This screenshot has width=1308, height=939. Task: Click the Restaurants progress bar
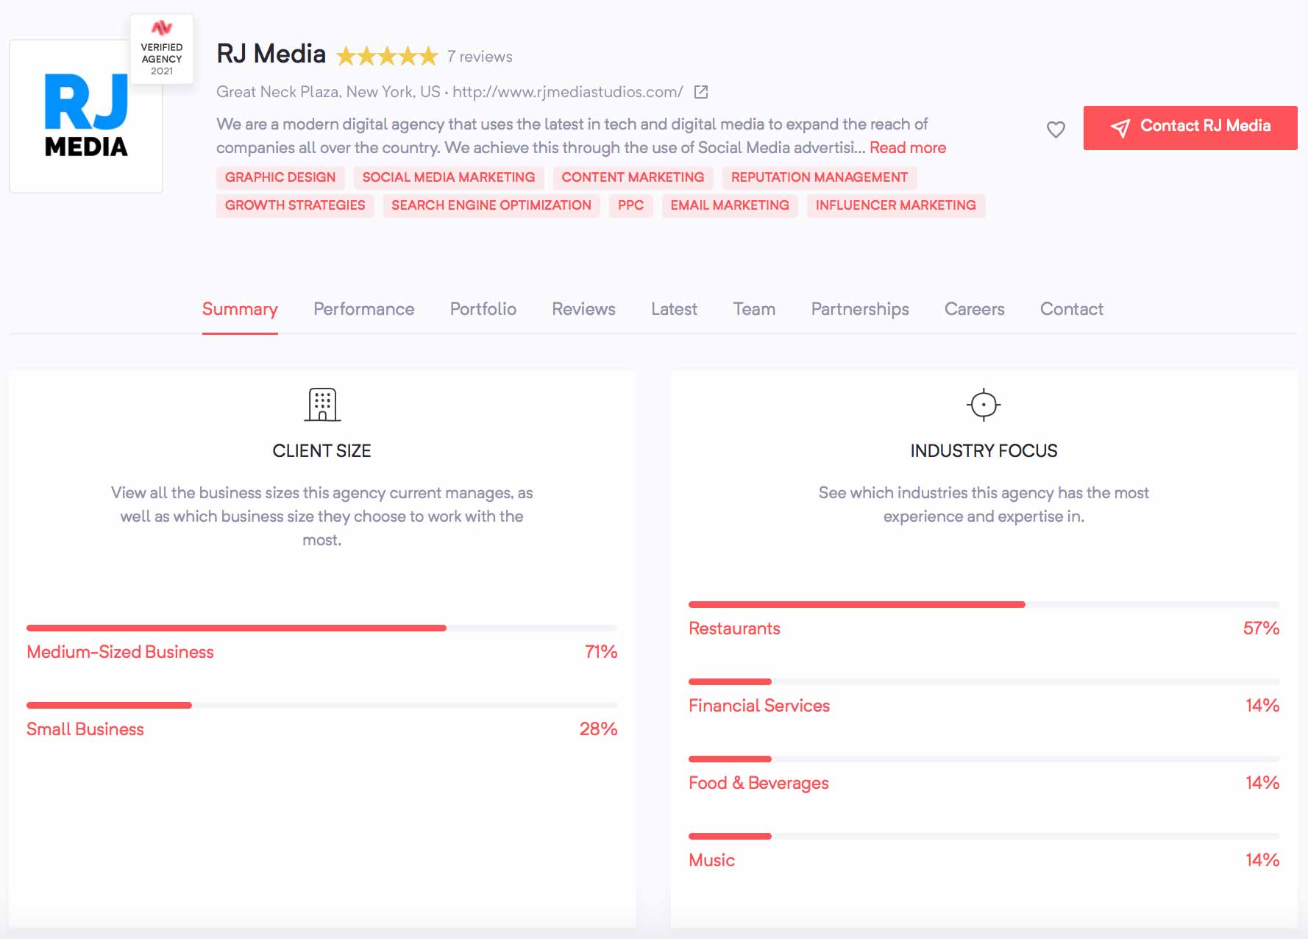click(984, 604)
